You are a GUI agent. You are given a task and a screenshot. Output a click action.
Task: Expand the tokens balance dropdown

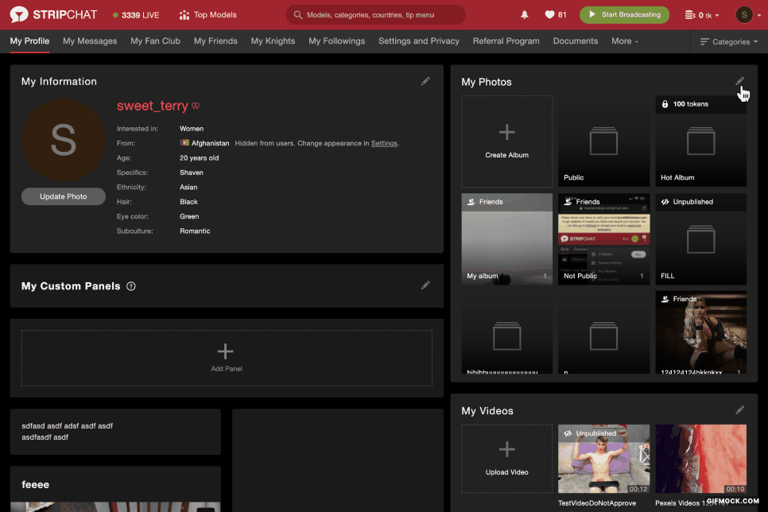[x=702, y=15]
